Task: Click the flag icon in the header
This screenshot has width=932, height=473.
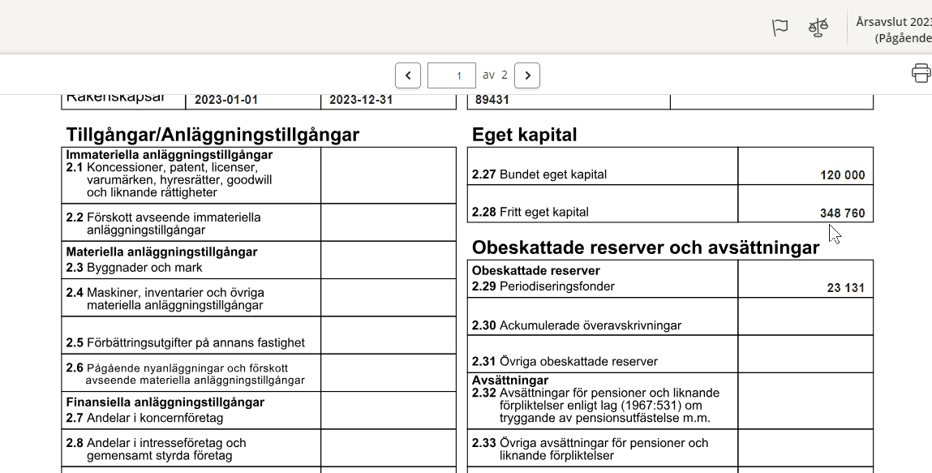Action: [780, 28]
